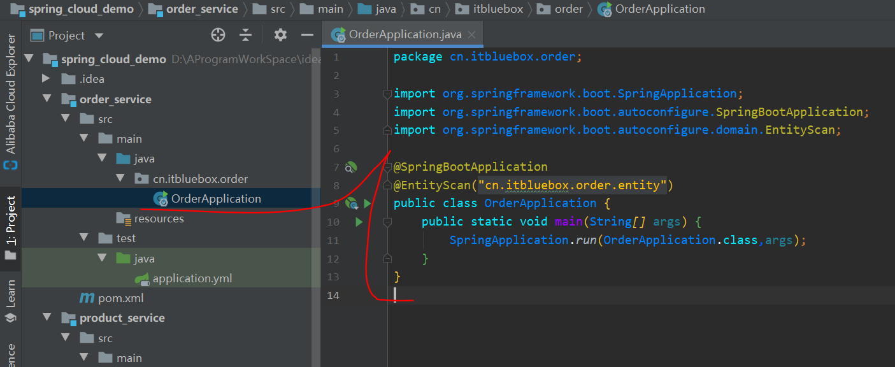The height and width of the screenshot is (367, 895).
Task: Select product_service main folder
Action: [x=120, y=358]
